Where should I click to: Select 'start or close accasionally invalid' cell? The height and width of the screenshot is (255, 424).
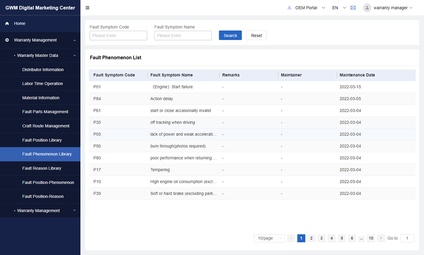click(180, 111)
